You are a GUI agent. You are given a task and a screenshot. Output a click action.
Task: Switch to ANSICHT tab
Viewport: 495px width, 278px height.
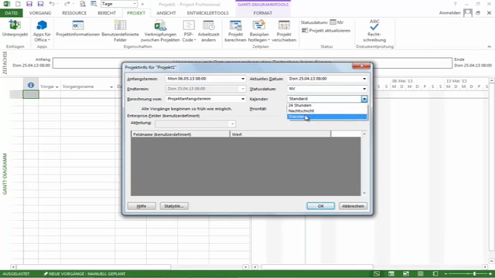pyautogui.click(x=166, y=13)
